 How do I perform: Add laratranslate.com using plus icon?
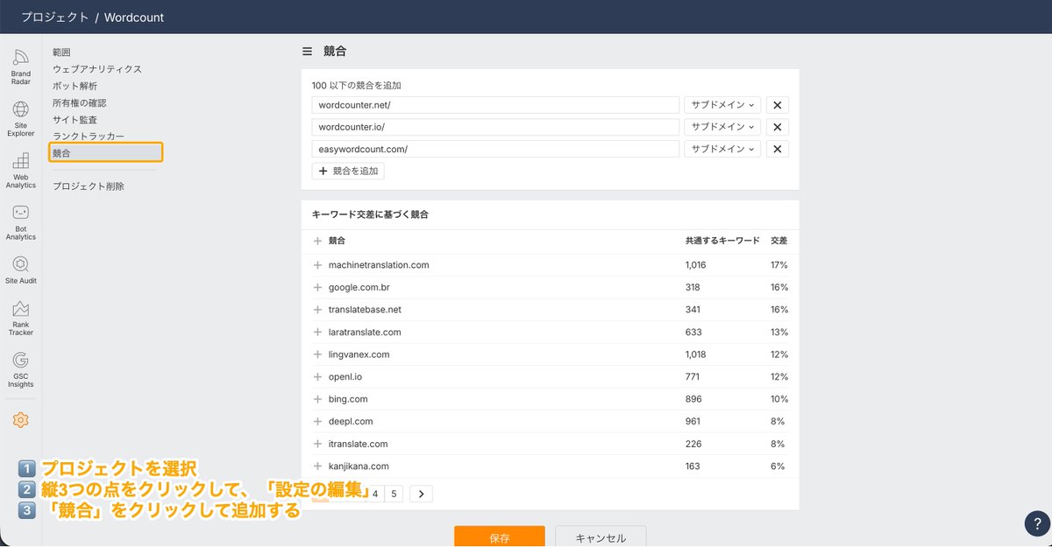317,333
